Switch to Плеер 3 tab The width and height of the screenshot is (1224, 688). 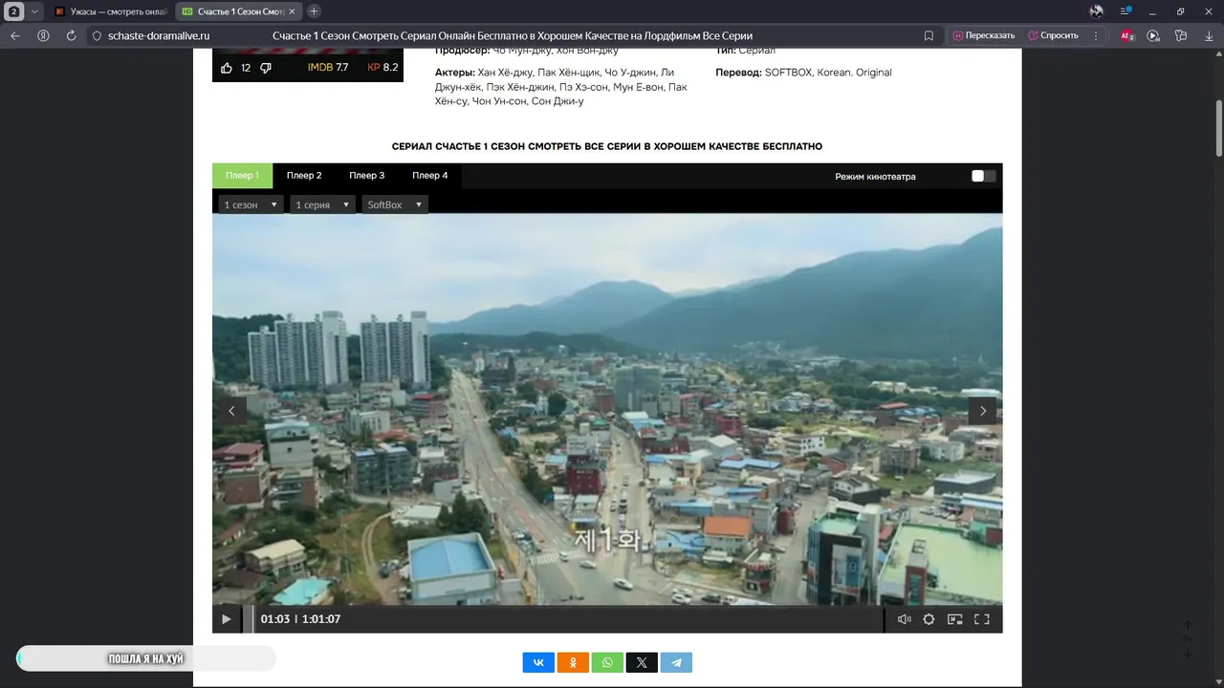click(x=367, y=176)
